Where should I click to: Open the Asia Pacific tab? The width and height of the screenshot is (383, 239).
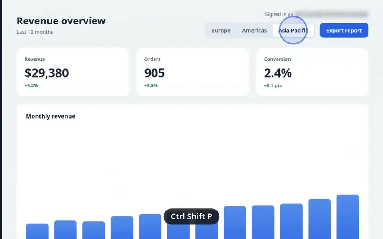293,31
